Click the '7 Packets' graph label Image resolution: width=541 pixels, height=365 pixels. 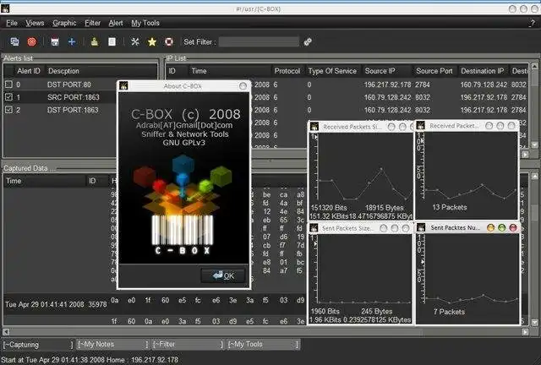(449, 312)
